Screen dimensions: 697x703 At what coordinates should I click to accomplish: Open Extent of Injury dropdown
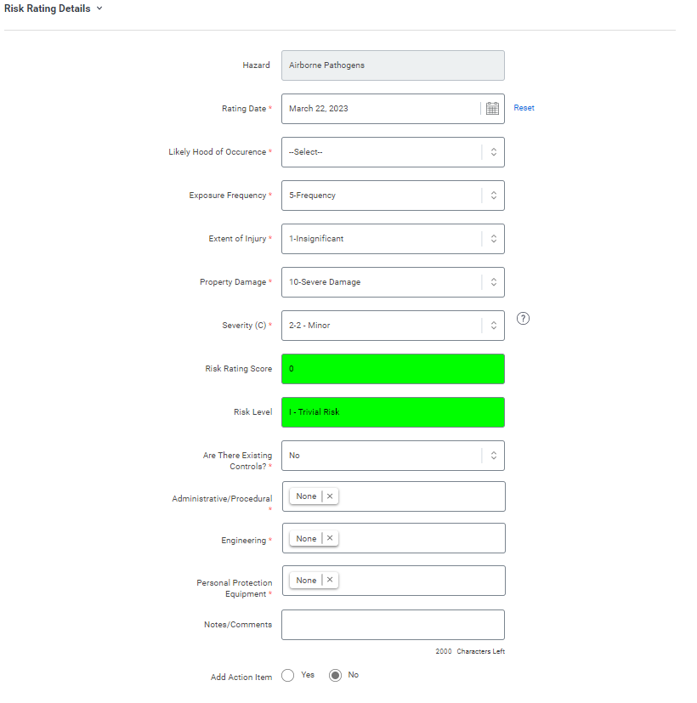393,239
